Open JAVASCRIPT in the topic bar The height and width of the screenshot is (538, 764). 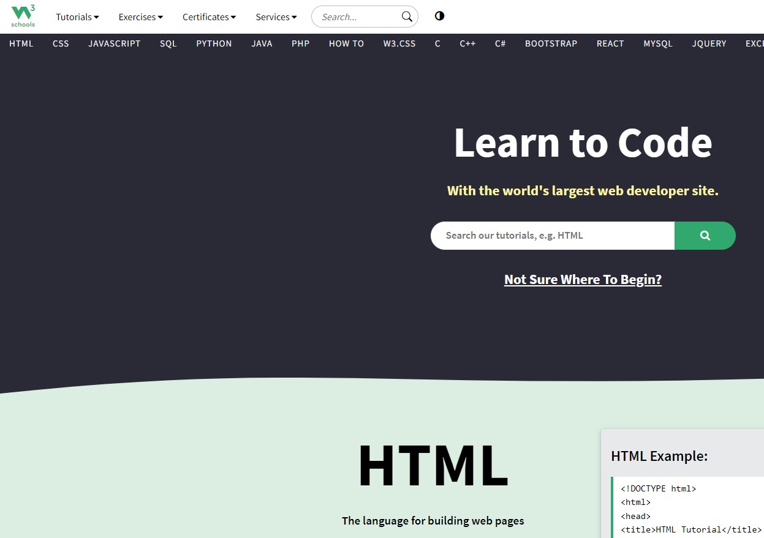click(x=115, y=43)
